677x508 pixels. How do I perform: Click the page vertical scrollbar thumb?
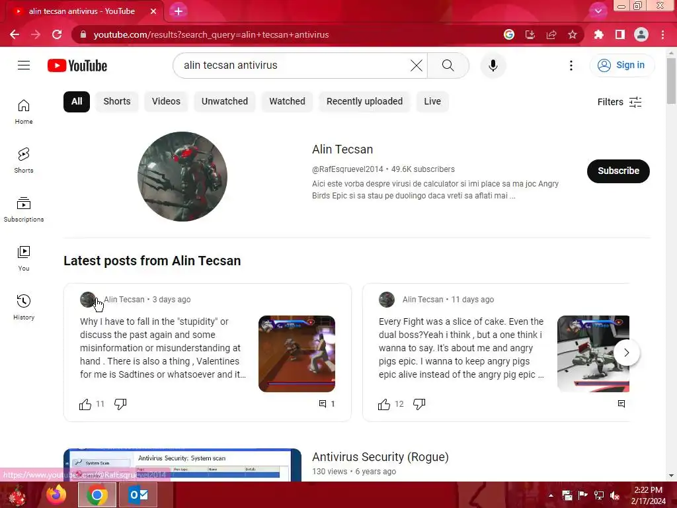point(671,81)
